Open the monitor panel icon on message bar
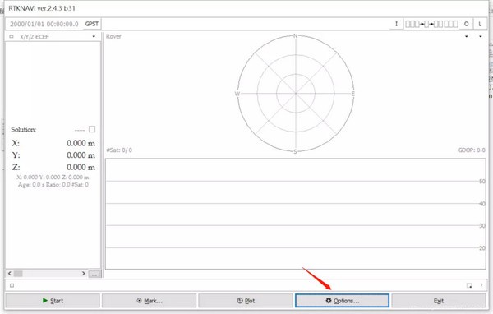 click(469, 285)
